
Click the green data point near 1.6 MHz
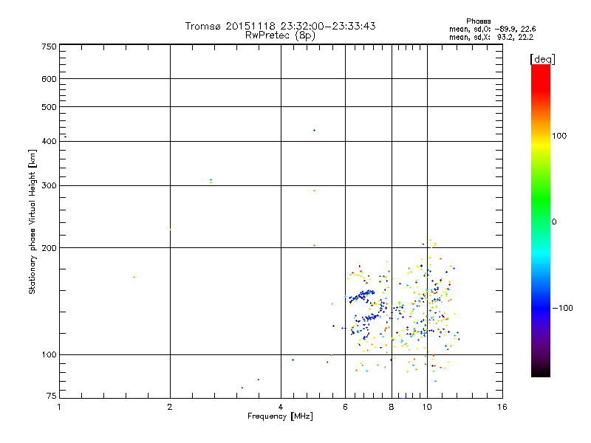coord(134,278)
